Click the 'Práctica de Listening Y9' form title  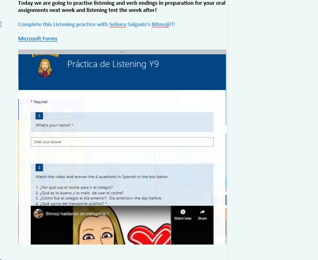click(113, 64)
